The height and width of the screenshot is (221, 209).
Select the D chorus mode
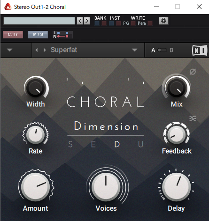(x=117, y=144)
